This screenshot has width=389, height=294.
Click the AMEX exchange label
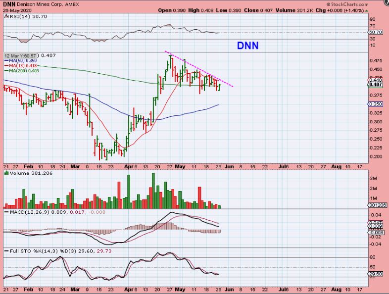(72, 4)
